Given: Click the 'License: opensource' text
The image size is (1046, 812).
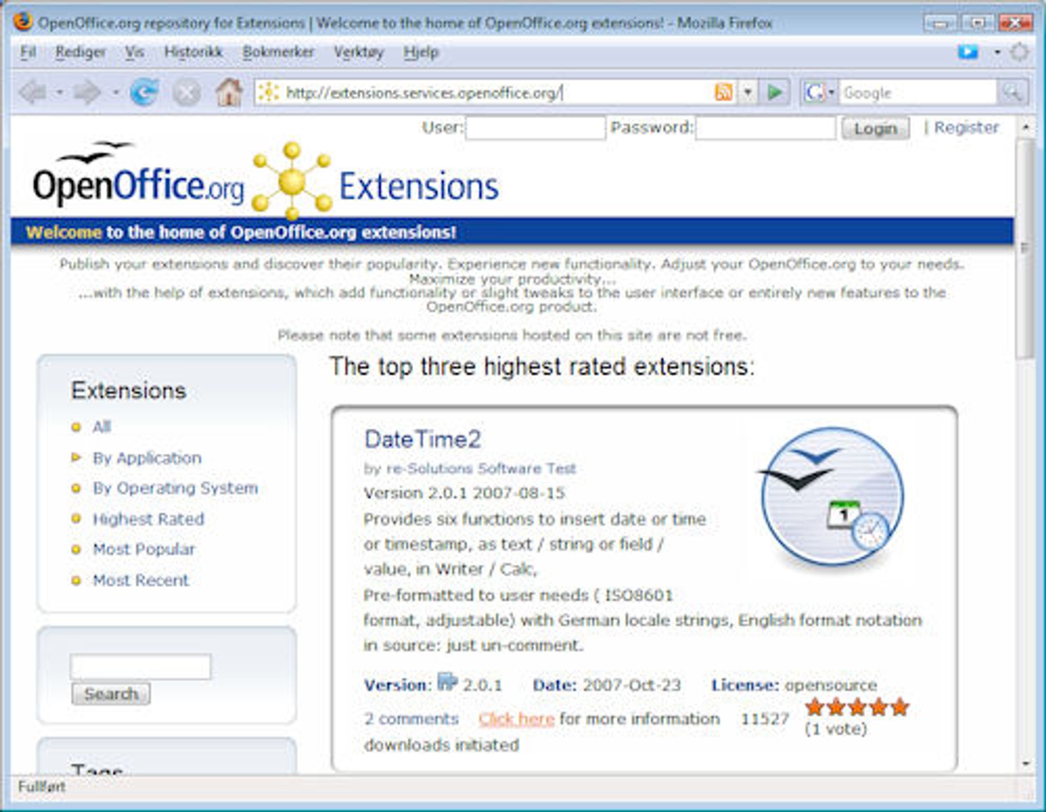Looking at the screenshot, I should point(794,685).
